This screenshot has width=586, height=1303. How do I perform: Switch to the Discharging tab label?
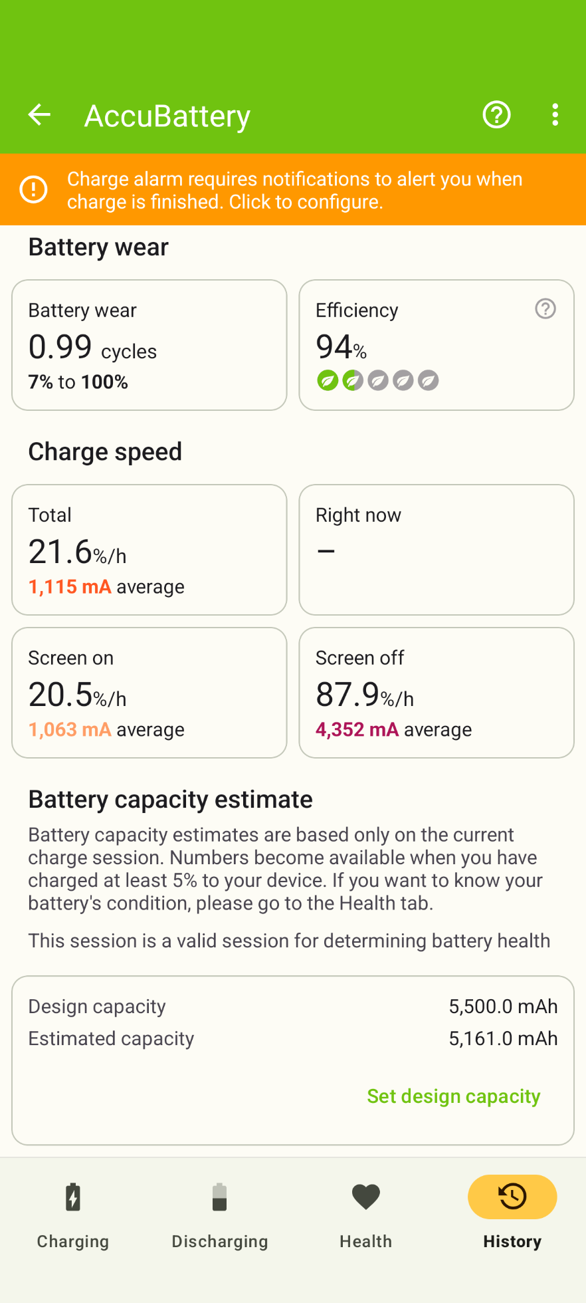[x=219, y=1241]
